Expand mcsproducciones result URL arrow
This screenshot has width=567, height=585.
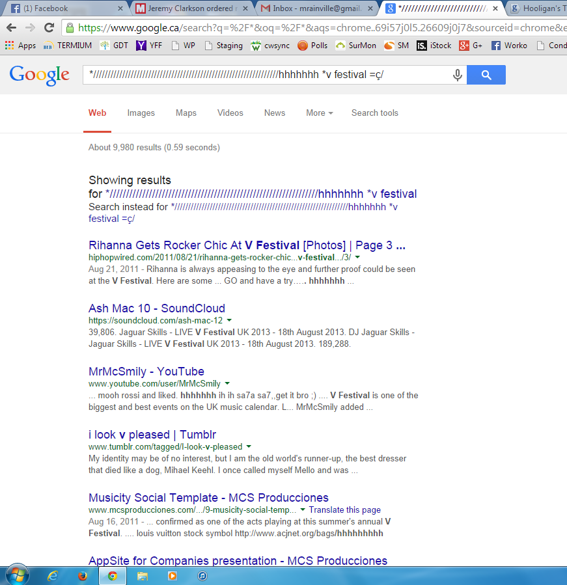303,510
